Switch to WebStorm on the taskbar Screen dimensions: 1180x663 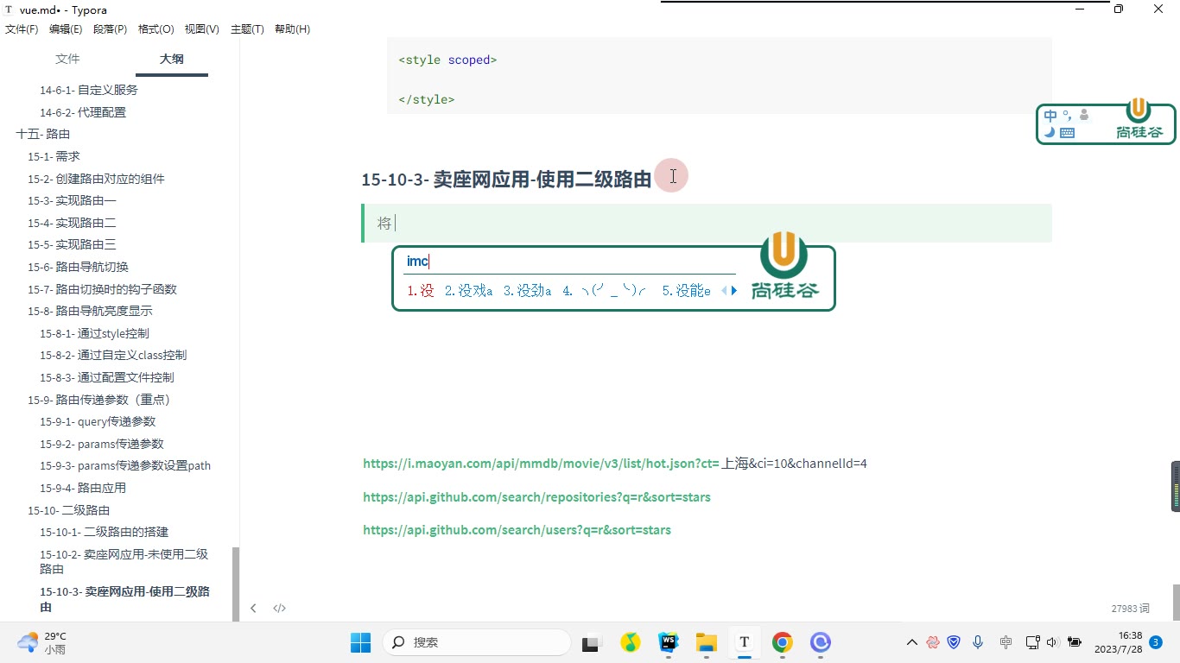click(669, 642)
